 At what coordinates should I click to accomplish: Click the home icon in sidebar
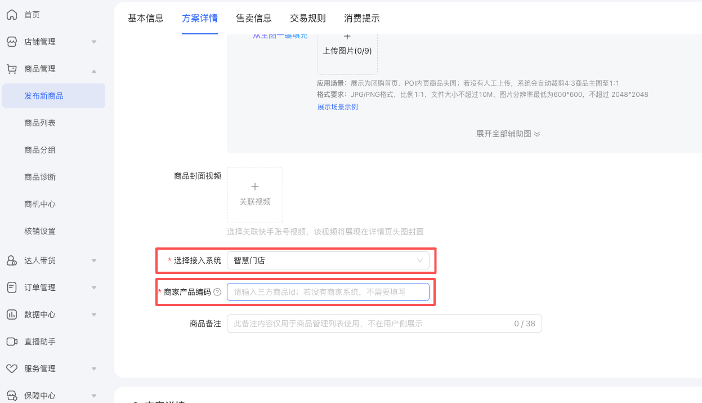click(x=12, y=15)
